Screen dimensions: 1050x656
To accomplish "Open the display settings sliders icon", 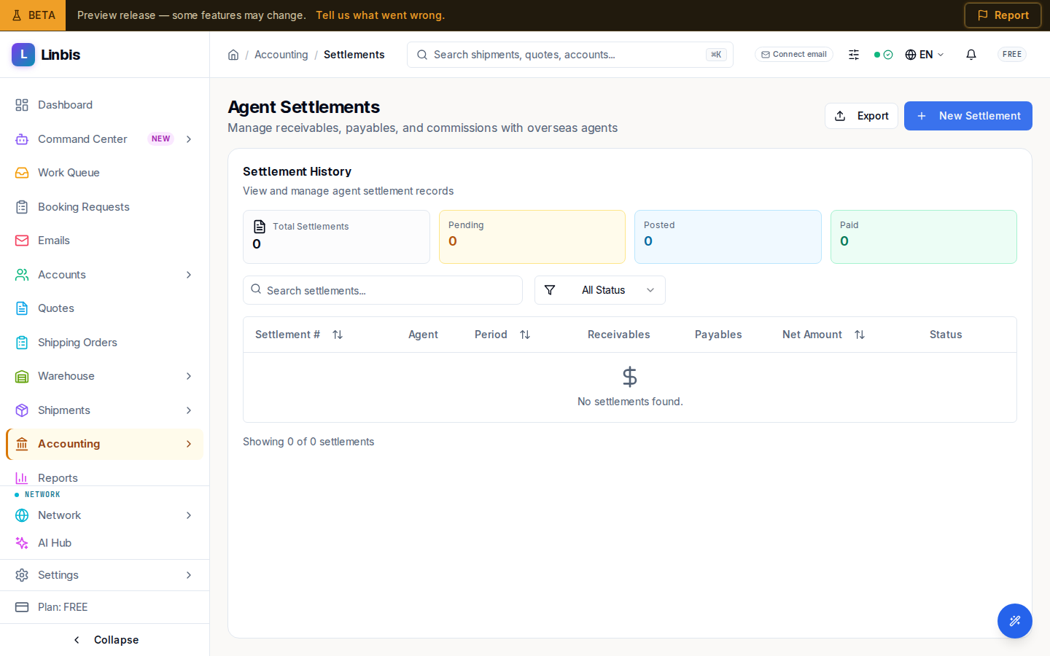I will point(854,55).
